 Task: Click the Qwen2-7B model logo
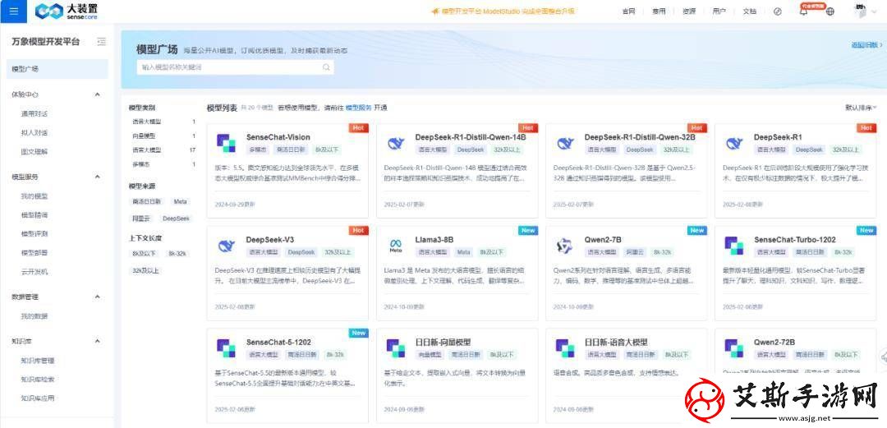[x=564, y=246]
